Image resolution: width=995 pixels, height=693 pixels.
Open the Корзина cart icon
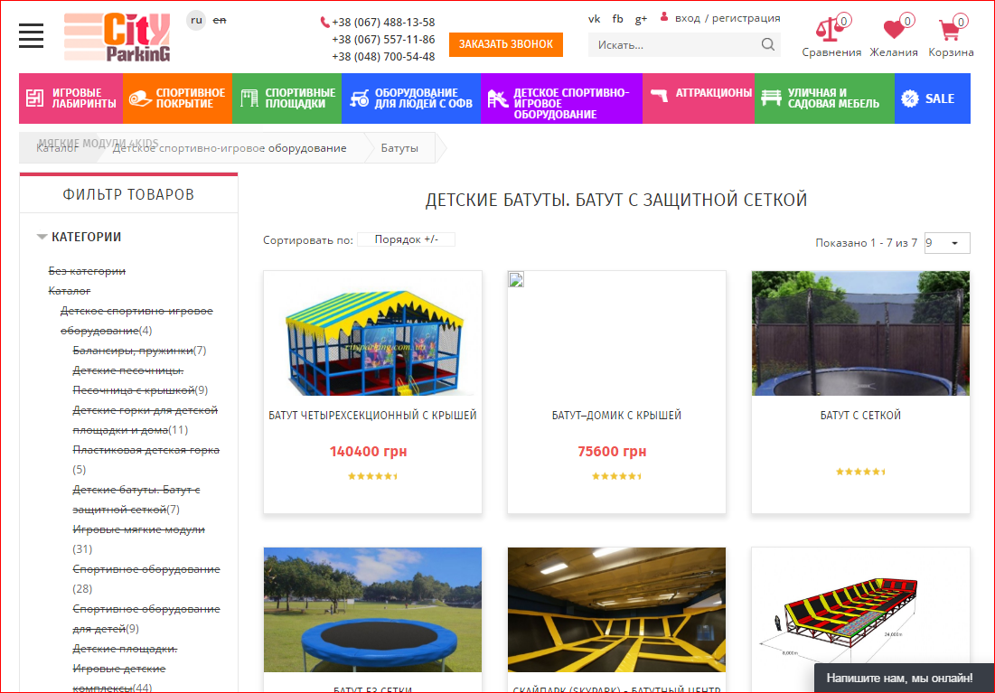949,29
